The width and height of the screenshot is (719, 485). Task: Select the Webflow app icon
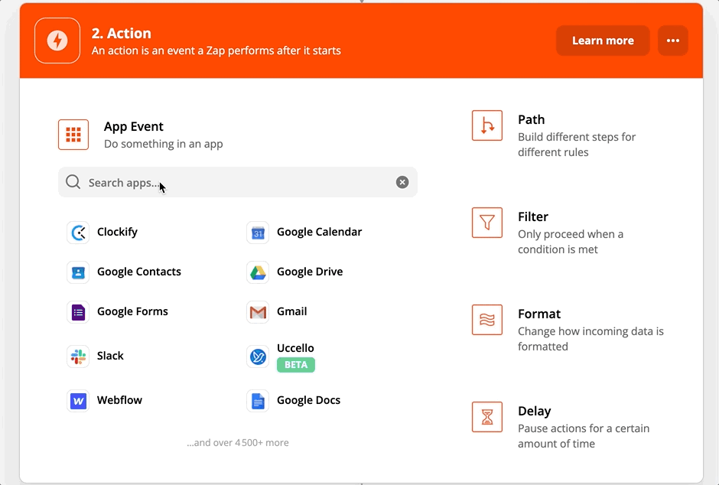point(78,401)
